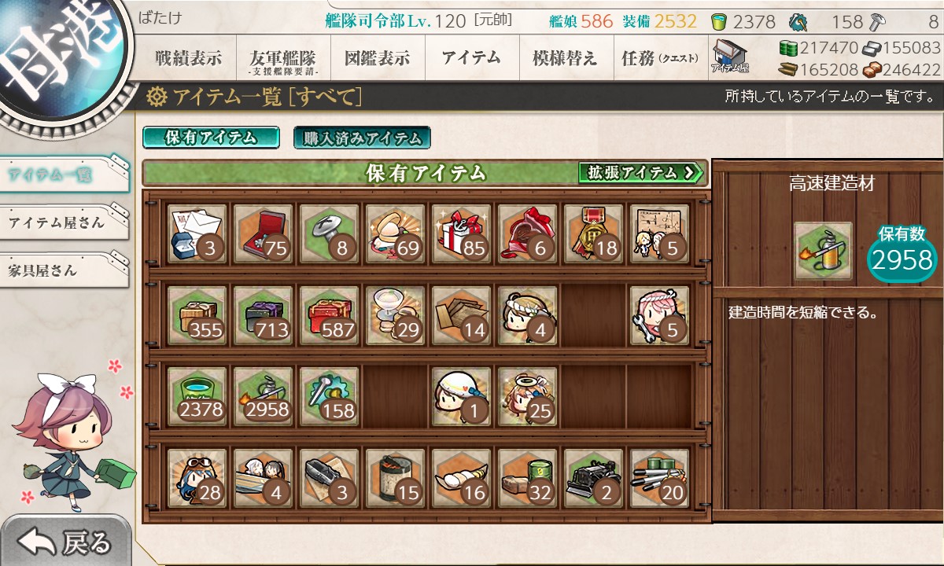
Task: Switch to 購入済みアイテム list
Action: 362,138
